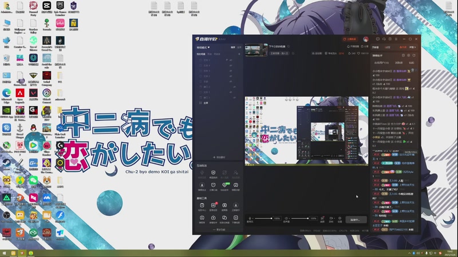Click the add source button below source list

[x=219, y=158]
